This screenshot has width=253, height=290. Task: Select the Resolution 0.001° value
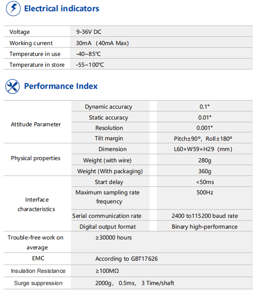[x=205, y=128]
